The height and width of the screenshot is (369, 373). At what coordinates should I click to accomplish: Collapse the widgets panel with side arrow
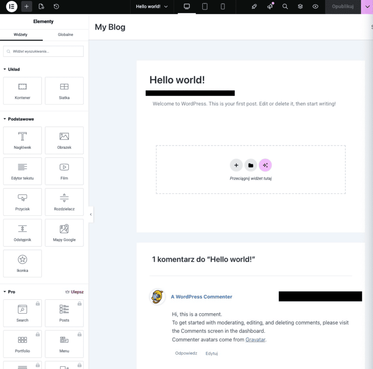(91, 214)
